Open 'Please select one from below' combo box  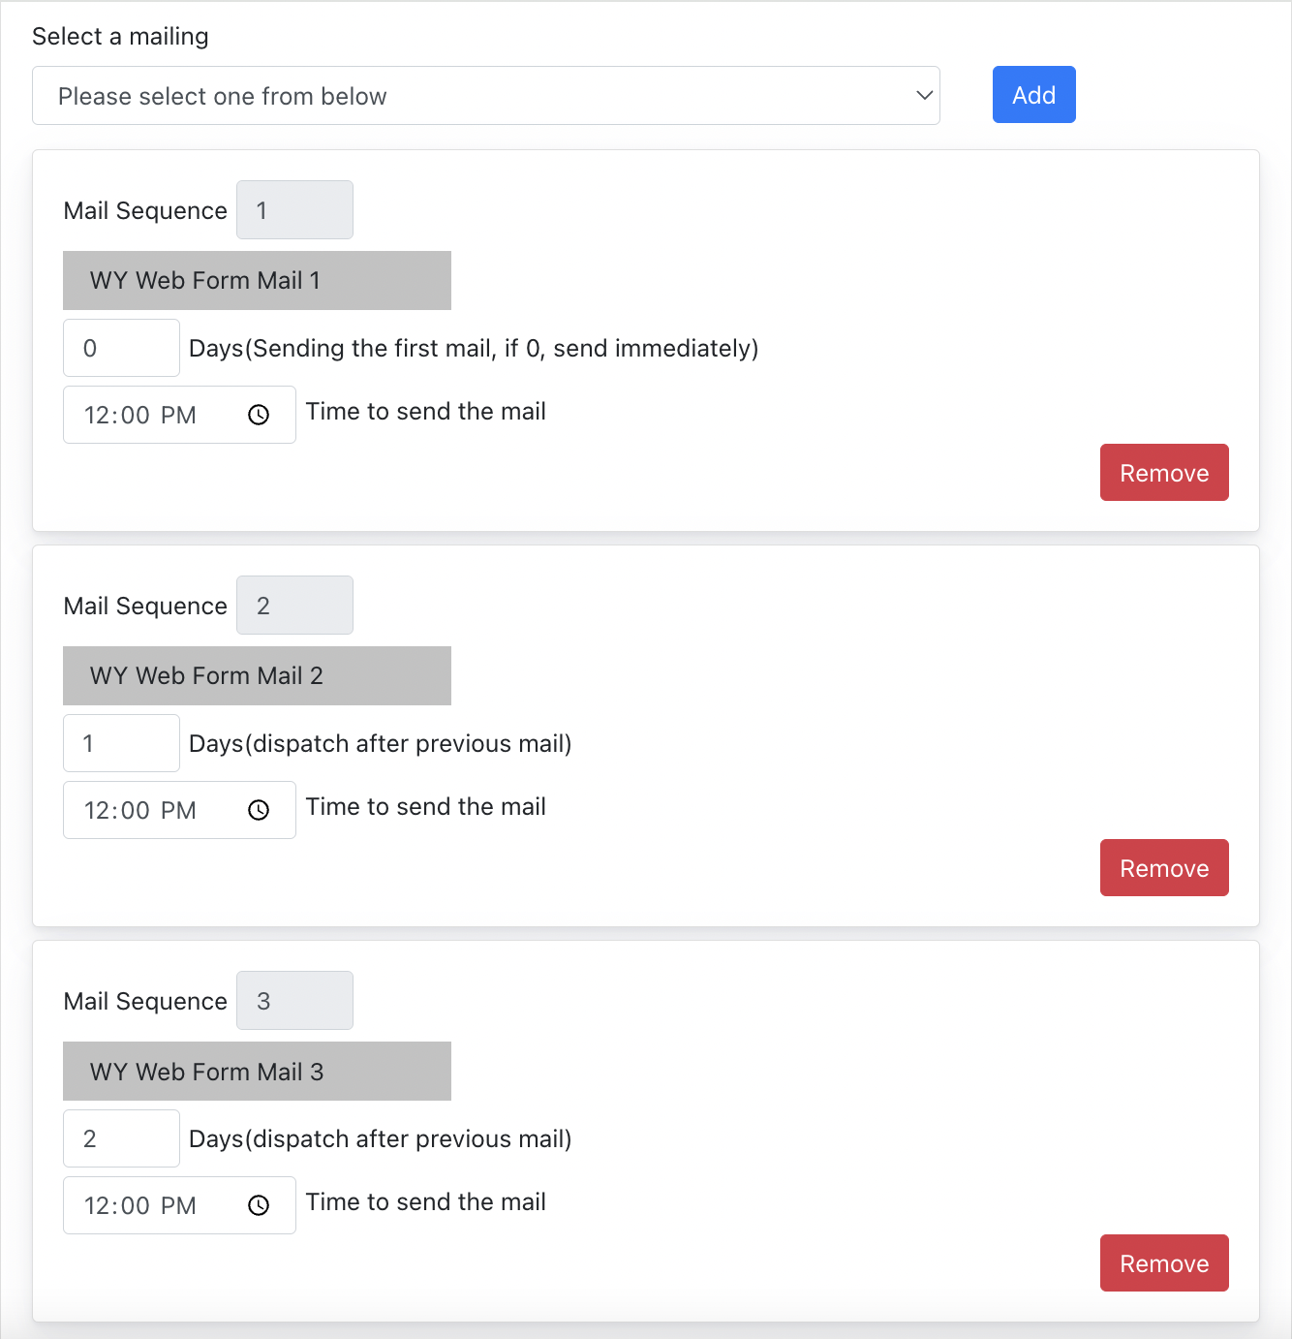(x=486, y=95)
